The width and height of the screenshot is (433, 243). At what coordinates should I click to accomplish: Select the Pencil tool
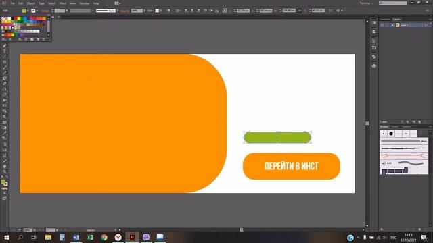pos(5,74)
